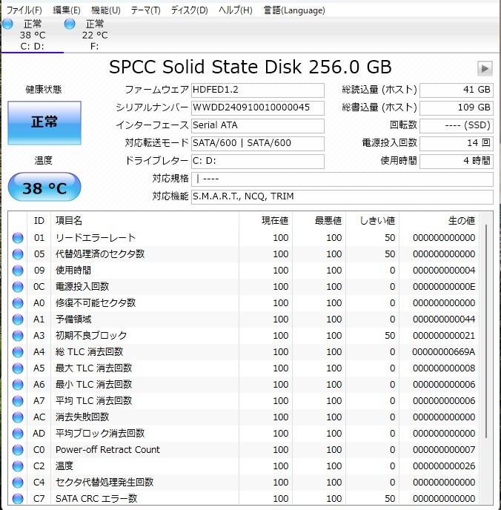
Task: Click power on count value 14 回
Action: (457, 144)
